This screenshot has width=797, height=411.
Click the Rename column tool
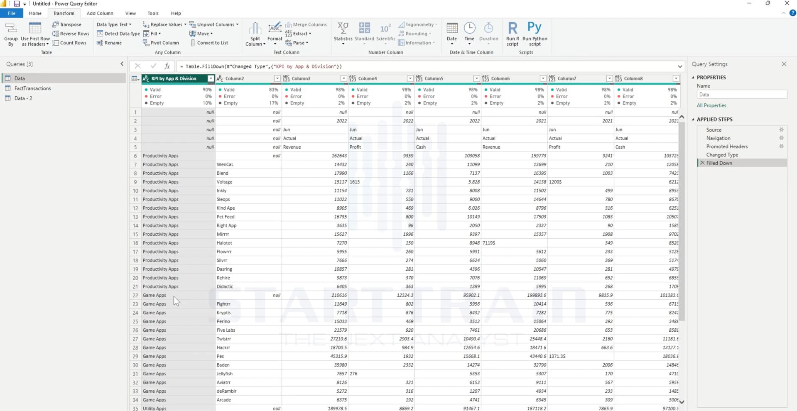[109, 43]
